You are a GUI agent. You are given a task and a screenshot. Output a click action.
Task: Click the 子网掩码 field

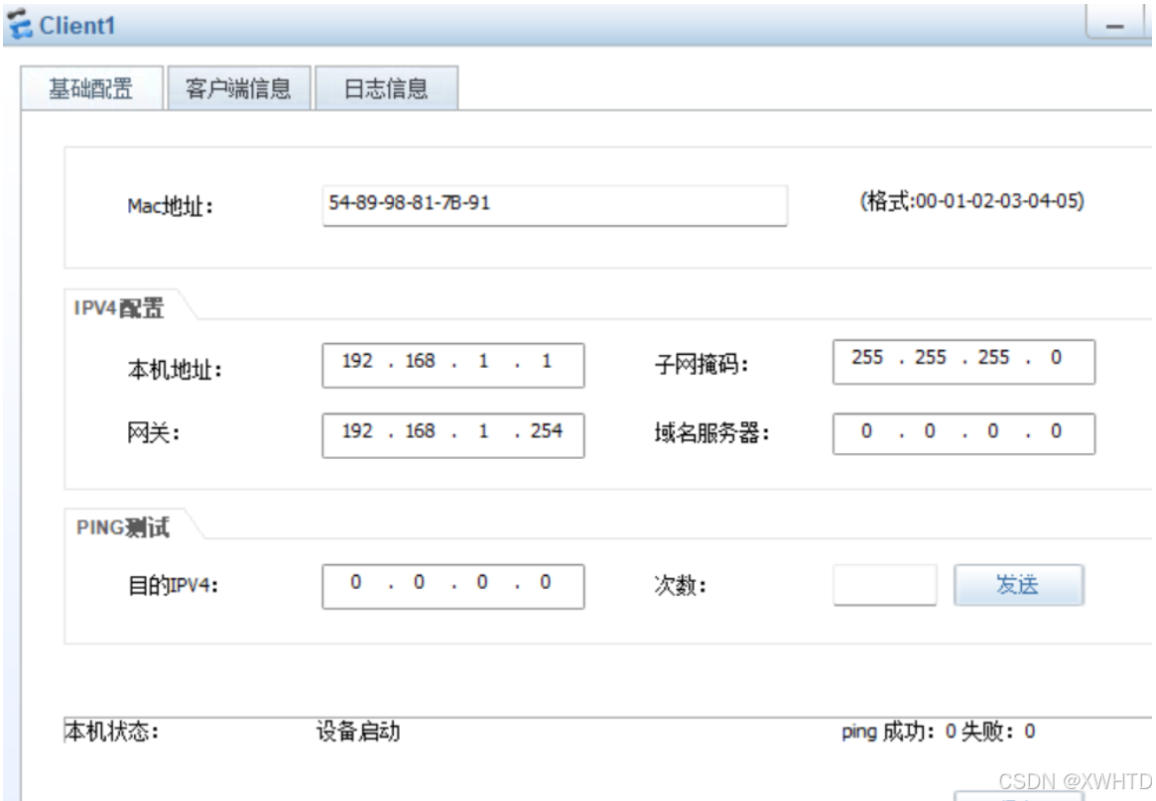(x=963, y=362)
